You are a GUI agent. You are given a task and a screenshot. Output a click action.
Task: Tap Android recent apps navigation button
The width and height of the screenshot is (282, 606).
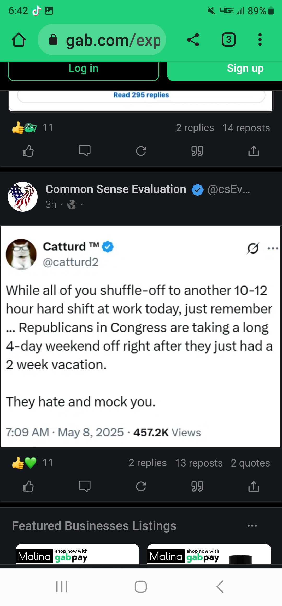point(62,587)
